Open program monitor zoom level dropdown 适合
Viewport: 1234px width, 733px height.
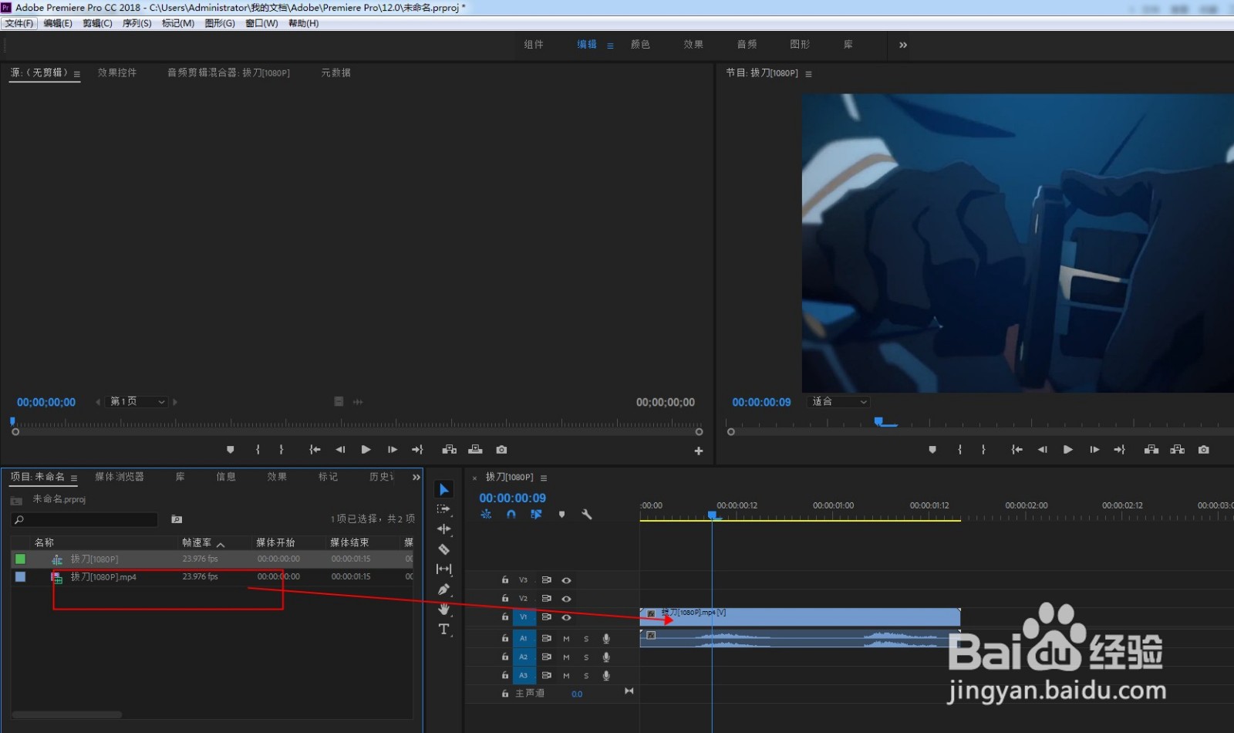point(838,402)
